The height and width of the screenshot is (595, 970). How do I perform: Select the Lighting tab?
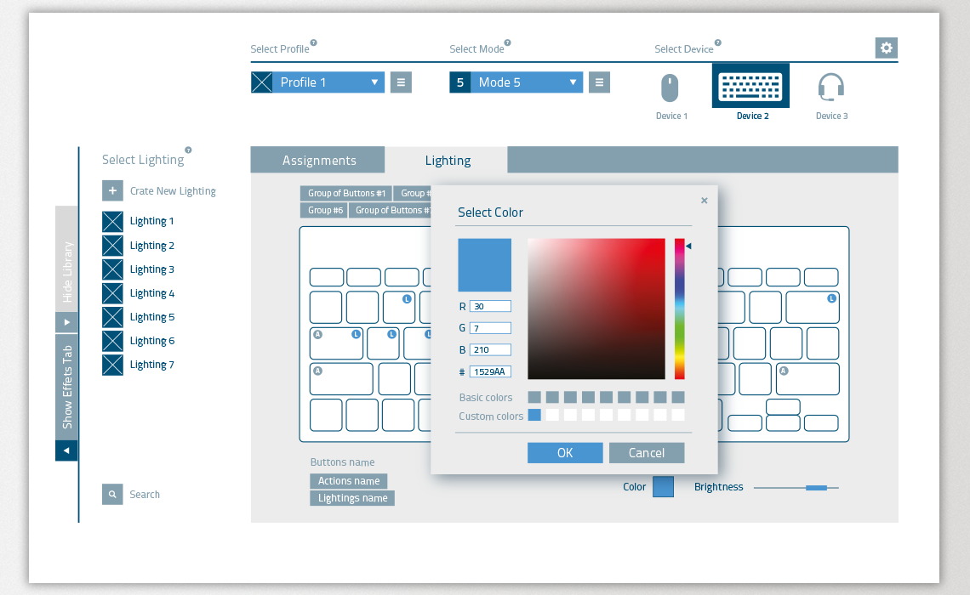(447, 160)
